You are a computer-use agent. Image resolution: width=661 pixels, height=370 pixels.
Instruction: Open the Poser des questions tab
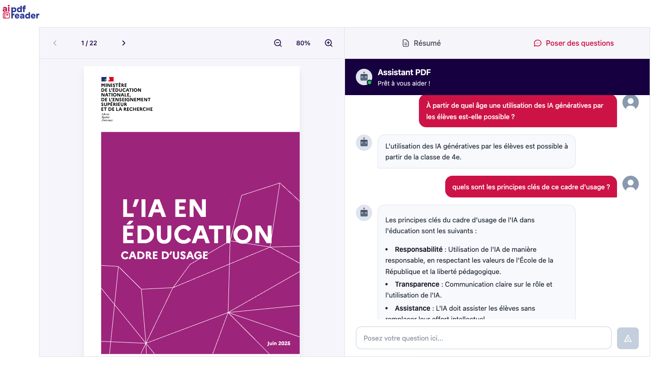pos(574,43)
